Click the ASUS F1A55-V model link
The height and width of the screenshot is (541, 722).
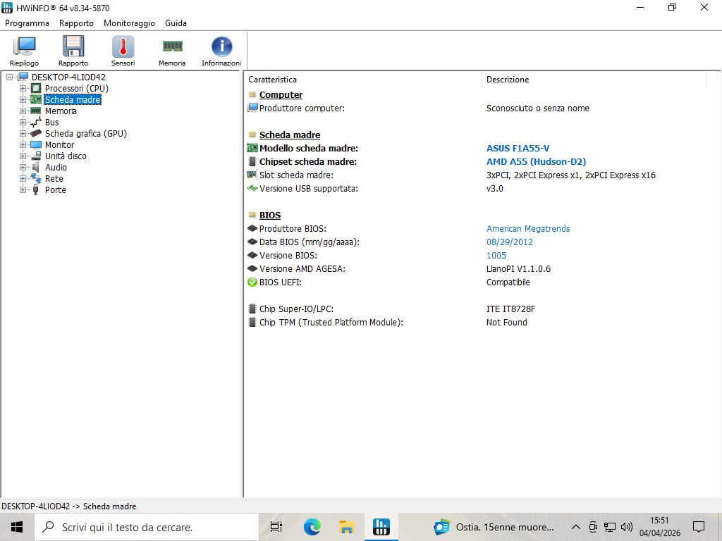[x=518, y=148]
